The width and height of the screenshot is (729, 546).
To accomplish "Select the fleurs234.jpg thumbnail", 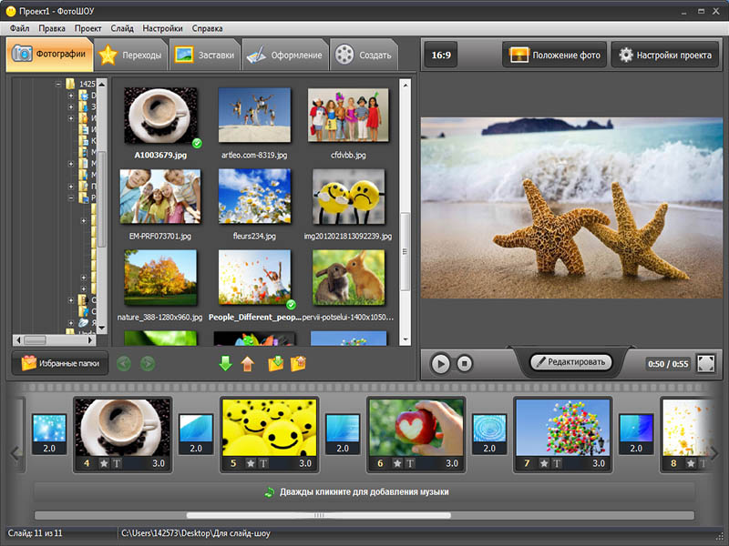I will tap(254, 197).
